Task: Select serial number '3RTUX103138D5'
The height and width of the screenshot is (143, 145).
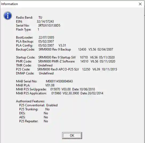Action: point(49,26)
